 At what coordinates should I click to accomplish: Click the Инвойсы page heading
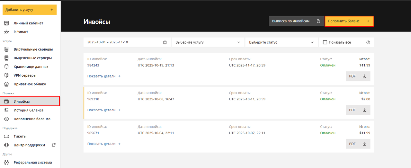[97, 22]
